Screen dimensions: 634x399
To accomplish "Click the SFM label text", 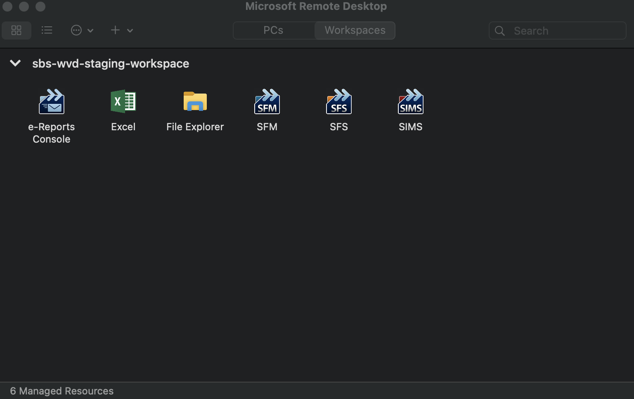I will click(x=267, y=127).
